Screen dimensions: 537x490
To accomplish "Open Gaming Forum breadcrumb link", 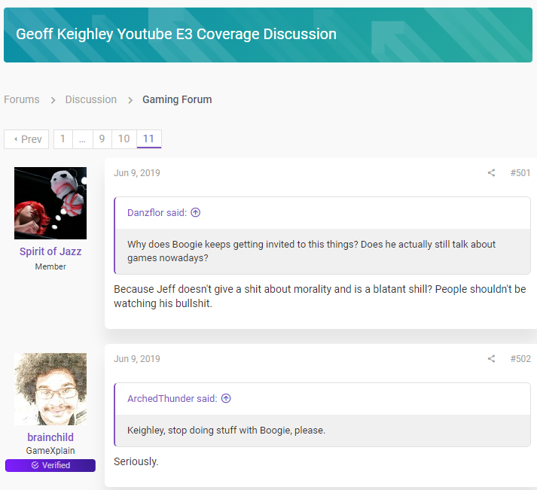I will tap(177, 99).
